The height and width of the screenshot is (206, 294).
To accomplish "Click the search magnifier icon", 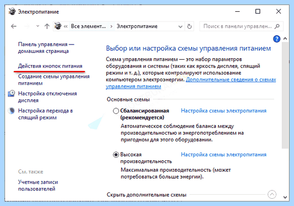I will coord(277,26).
